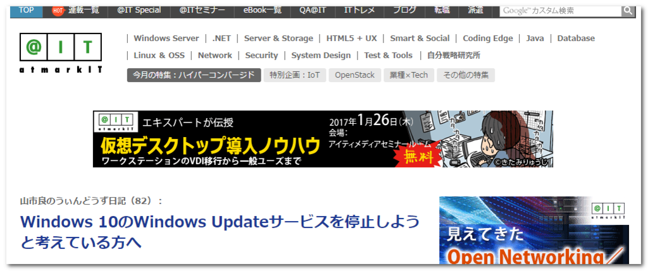
Task: Click 今月の特集：ハイパーコンバージド button
Action: click(x=194, y=75)
